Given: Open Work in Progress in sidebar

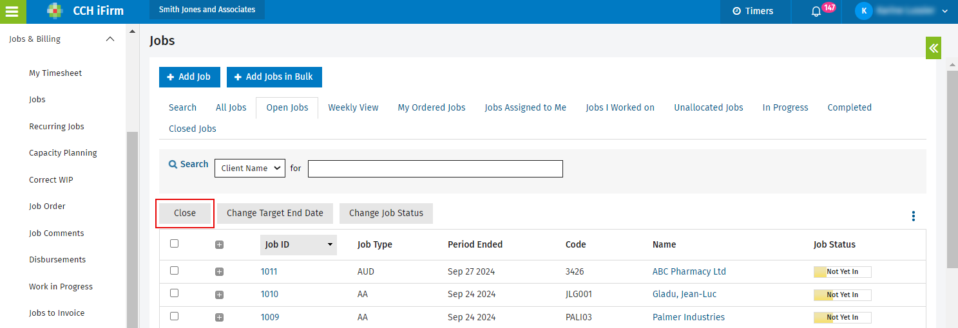Looking at the screenshot, I should tap(61, 287).
